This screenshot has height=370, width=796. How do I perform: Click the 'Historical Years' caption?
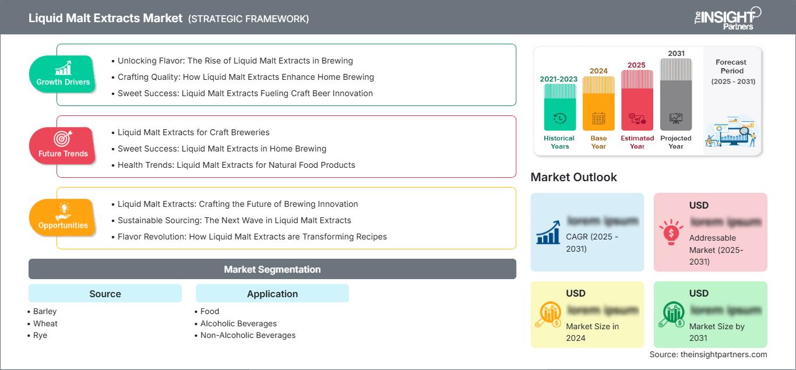pos(559,142)
